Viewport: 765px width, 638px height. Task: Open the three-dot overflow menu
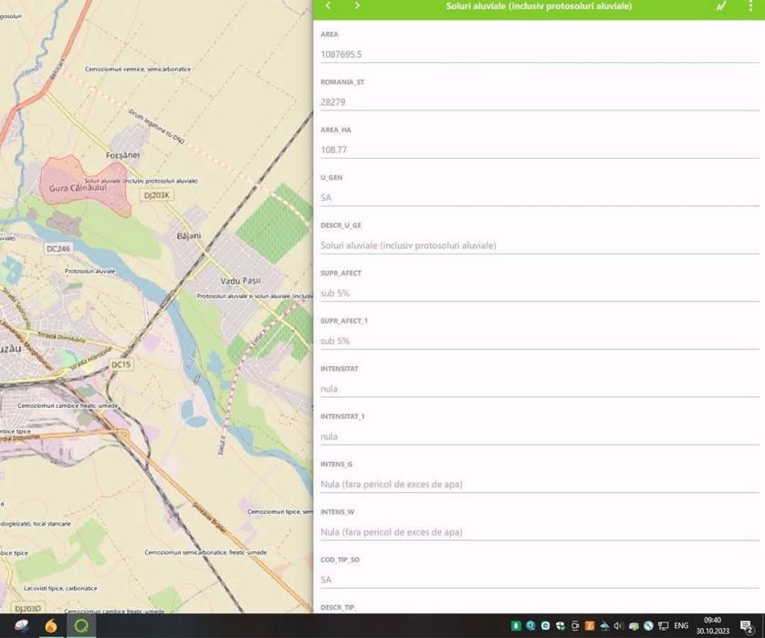pos(750,5)
